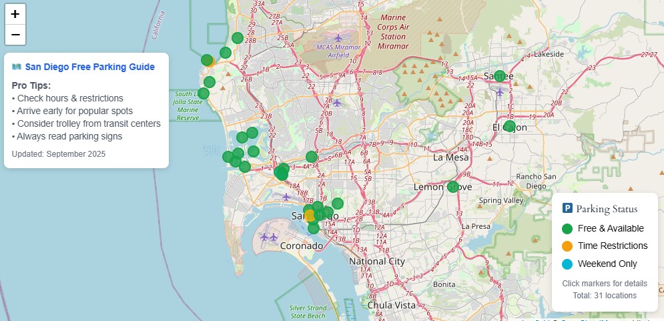Image resolution: width=664 pixels, height=321 pixels.
Task: Click the 'Weekend Only' legend label
Action: click(607, 264)
